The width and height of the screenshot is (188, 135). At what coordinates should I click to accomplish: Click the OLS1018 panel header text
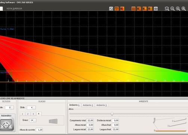[x=6, y=101]
